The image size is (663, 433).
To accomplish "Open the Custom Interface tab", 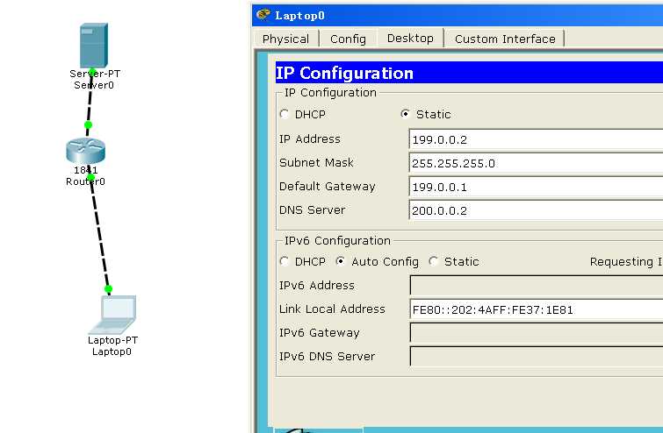I will click(x=505, y=39).
